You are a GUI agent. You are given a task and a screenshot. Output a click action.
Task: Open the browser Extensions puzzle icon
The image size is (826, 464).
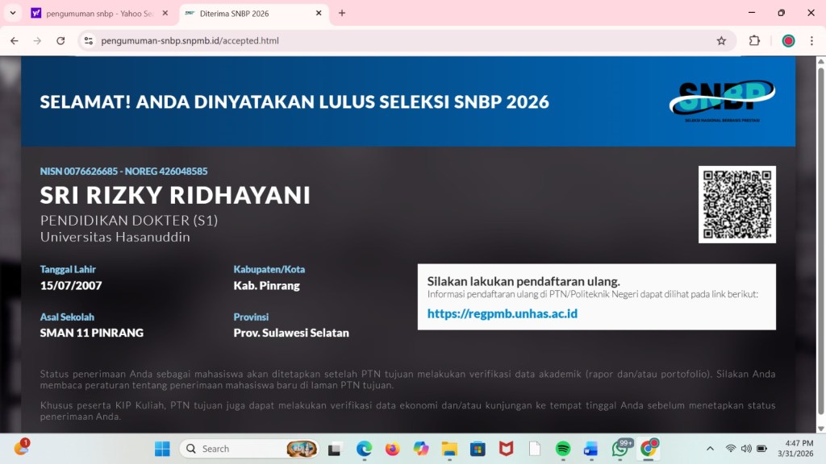(754, 39)
